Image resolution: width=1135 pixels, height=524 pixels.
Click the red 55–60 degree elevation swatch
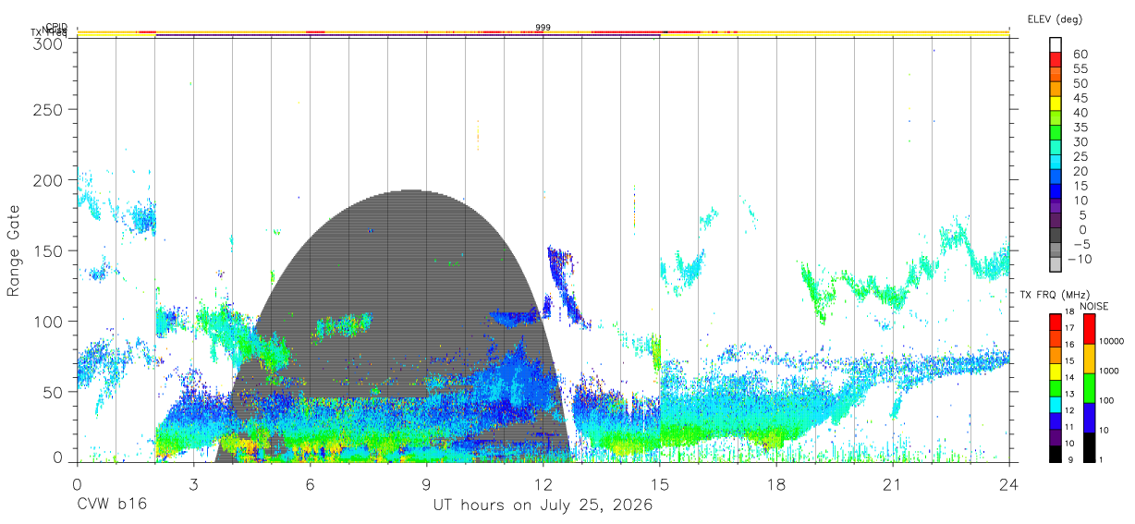click(1056, 59)
